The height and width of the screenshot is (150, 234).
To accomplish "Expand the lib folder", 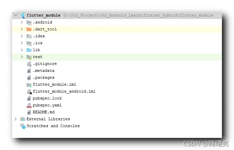I will point(22,50).
